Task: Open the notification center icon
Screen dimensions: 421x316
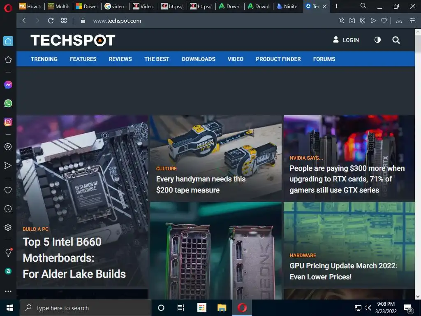Action: coord(408,308)
